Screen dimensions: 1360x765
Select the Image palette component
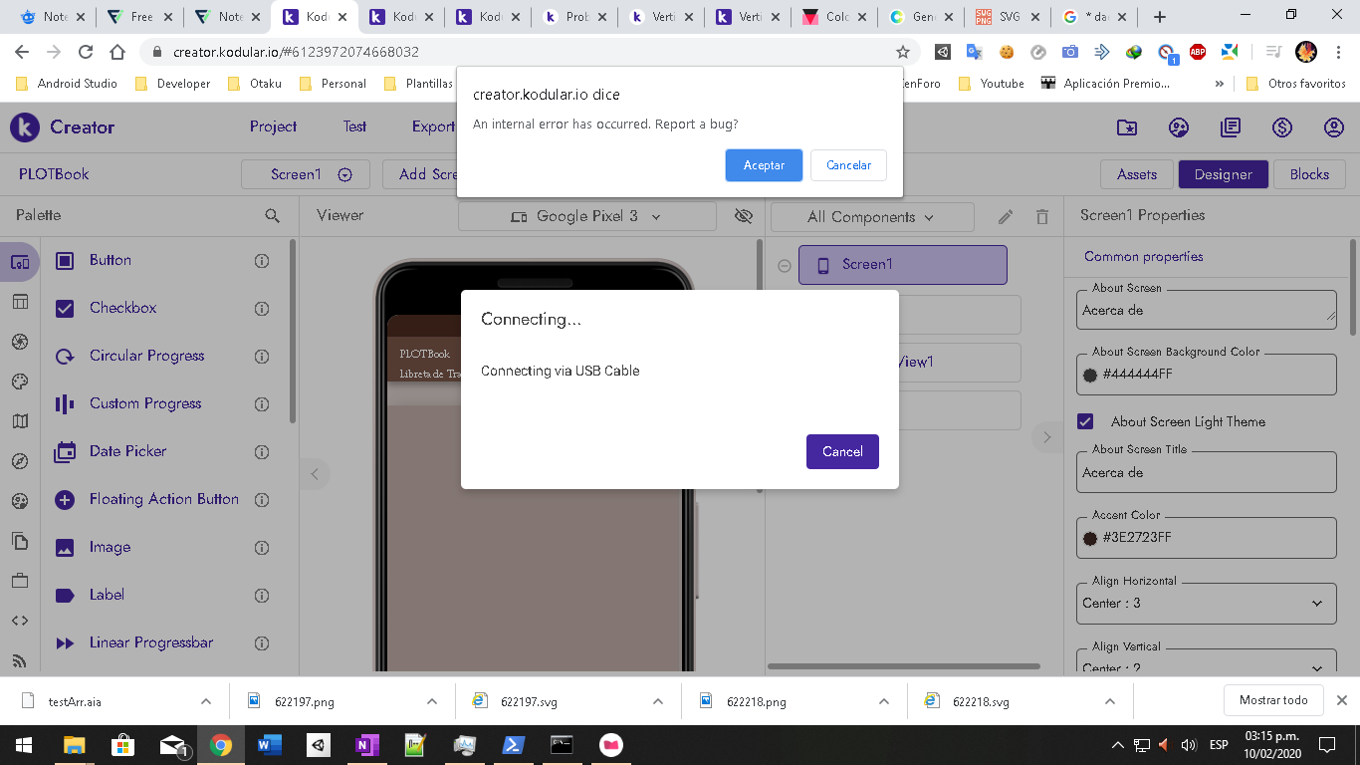[x=110, y=547]
